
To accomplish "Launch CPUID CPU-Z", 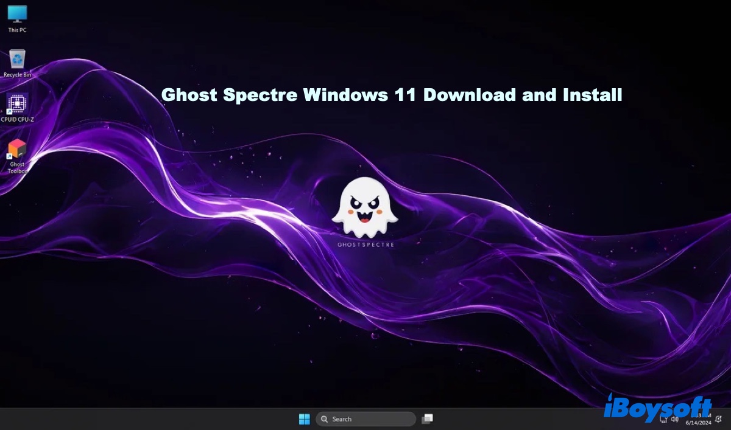I will click(x=18, y=103).
